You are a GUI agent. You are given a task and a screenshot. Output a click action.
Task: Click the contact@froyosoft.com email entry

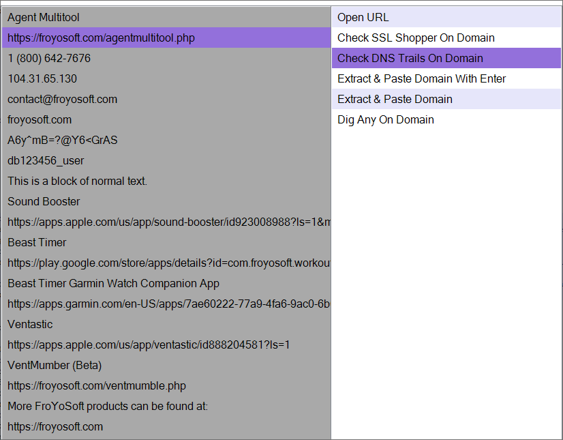[x=166, y=99]
